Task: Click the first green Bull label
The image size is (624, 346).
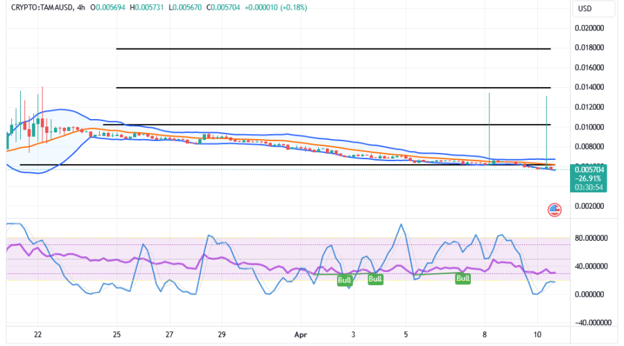Action: point(344,280)
